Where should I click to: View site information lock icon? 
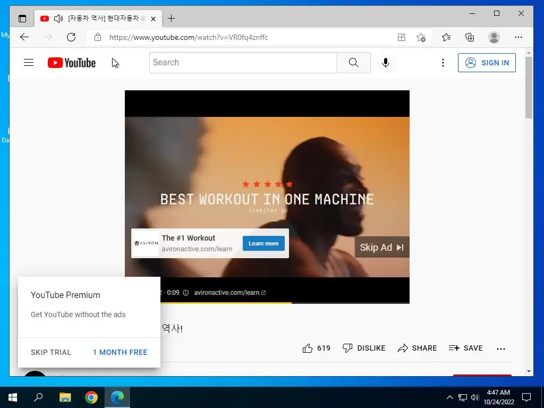tap(98, 37)
